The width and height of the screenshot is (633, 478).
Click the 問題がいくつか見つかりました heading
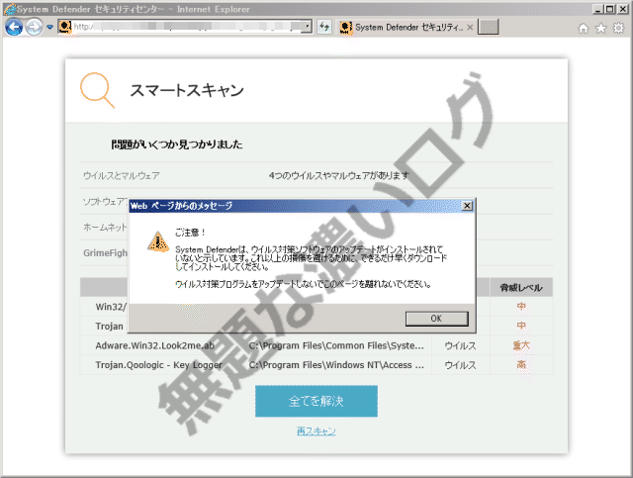point(177,144)
